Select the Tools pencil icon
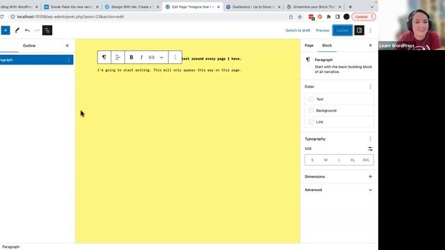The height and width of the screenshot is (250, 445). pos(17,31)
